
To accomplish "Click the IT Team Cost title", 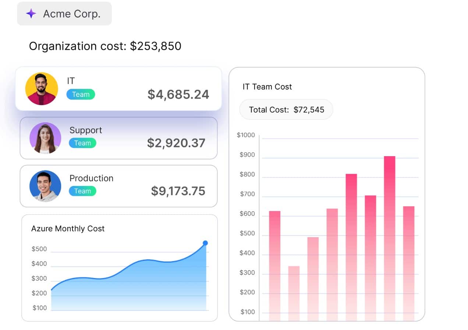I will pos(267,87).
